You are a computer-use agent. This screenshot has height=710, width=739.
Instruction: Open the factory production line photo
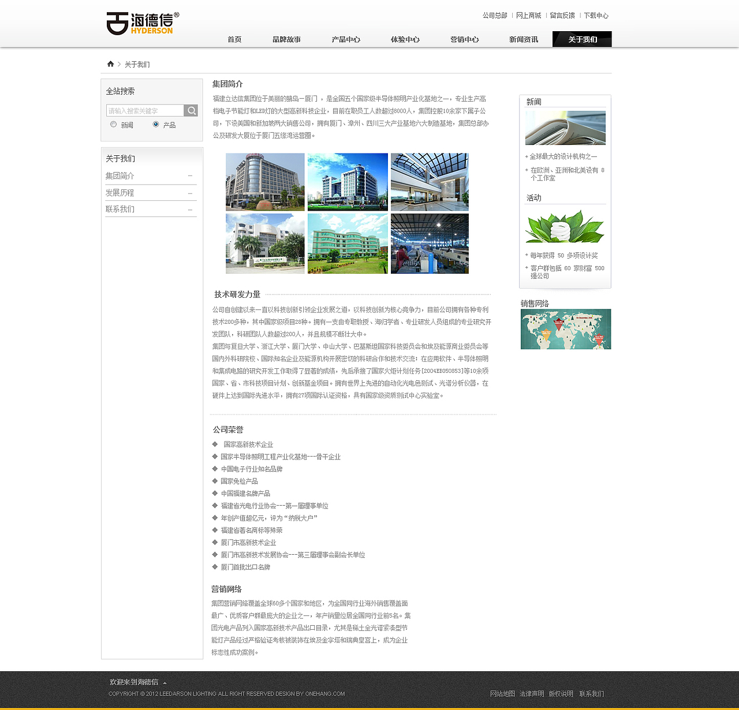[x=430, y=244]
